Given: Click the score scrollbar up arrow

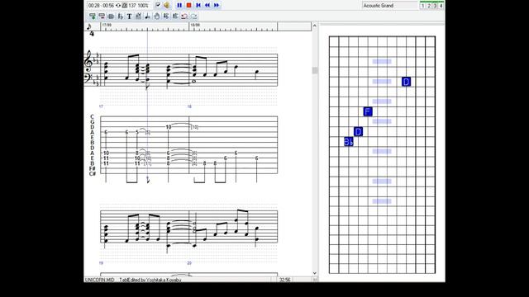Looking at the screenshot, I should tap(314, 26).
